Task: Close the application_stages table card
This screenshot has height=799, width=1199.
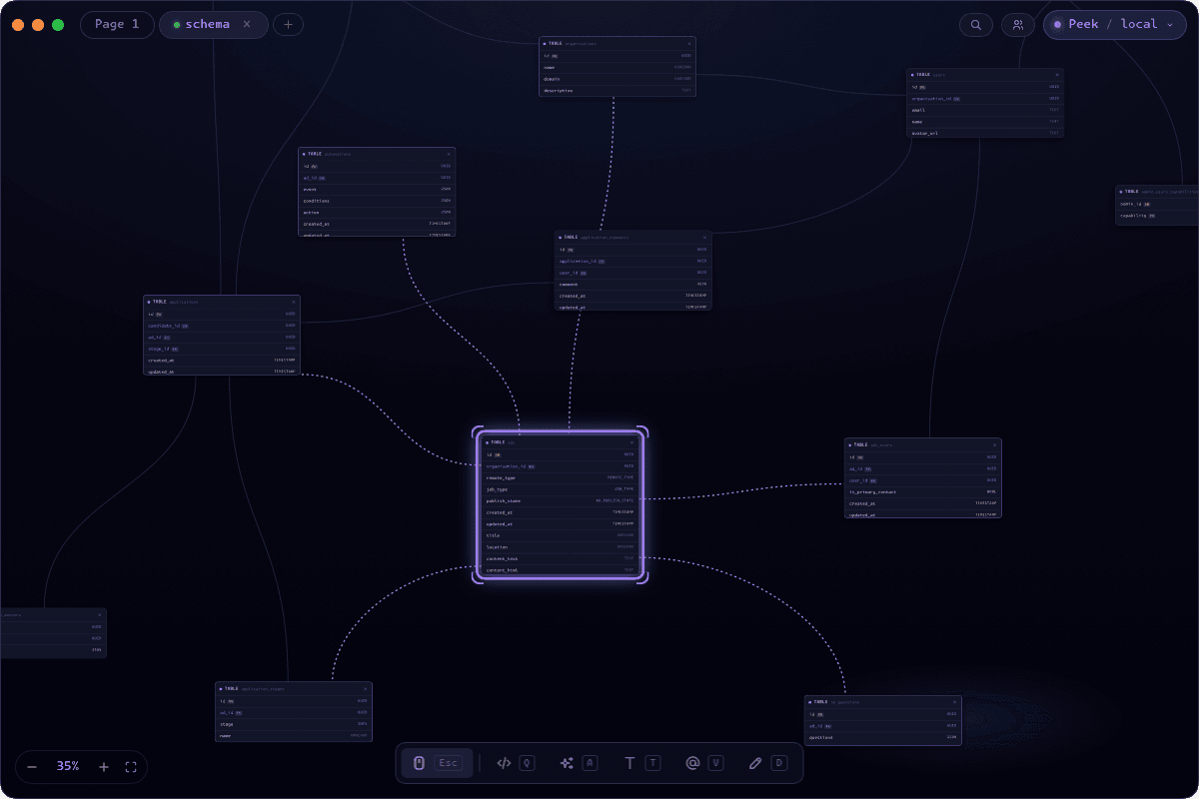Action: 365,688
